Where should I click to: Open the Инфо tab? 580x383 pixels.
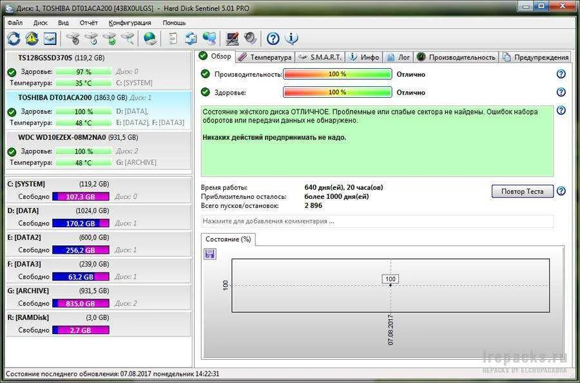[364, 57]
